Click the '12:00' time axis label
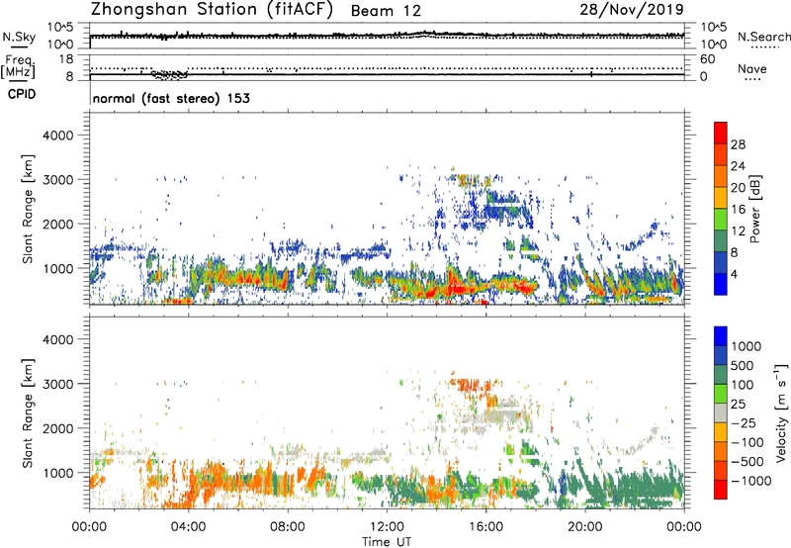The width and height of the screenshot is (791, 548). tap(387, 527)
